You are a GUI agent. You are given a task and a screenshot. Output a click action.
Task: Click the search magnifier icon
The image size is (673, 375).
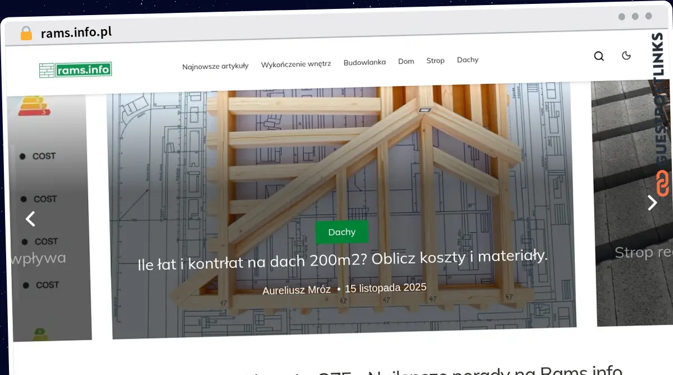599,56
